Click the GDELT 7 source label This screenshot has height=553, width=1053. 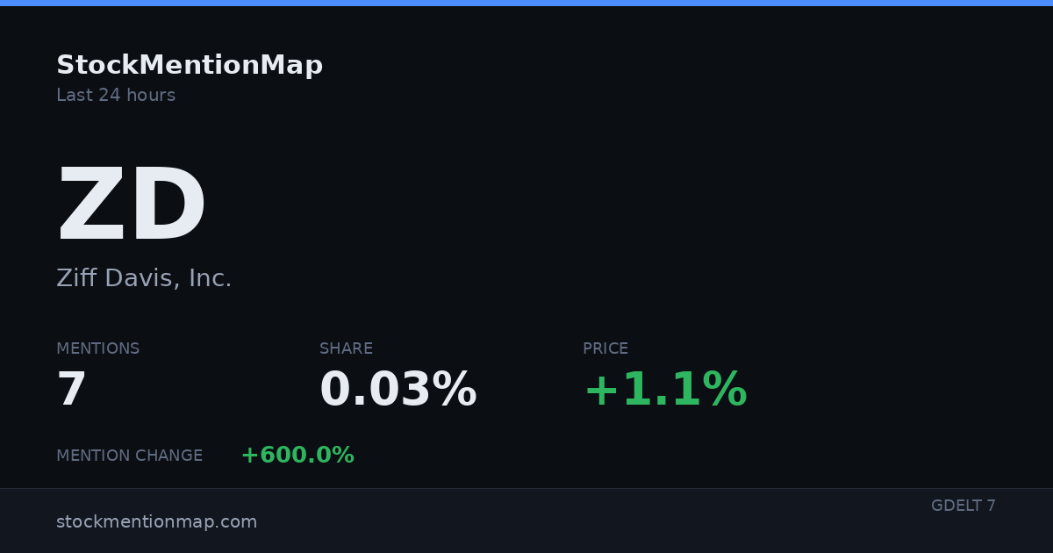[x=963, y=506]
